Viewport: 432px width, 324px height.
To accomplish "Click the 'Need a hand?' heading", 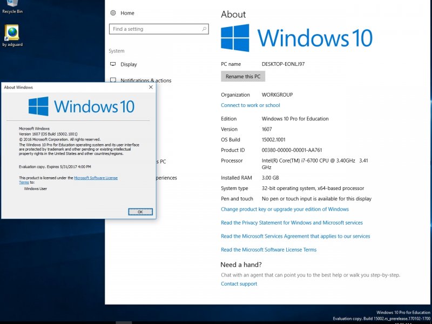I will click(241, 265).
